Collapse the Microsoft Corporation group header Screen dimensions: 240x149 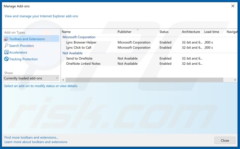[x=79, y=37]
